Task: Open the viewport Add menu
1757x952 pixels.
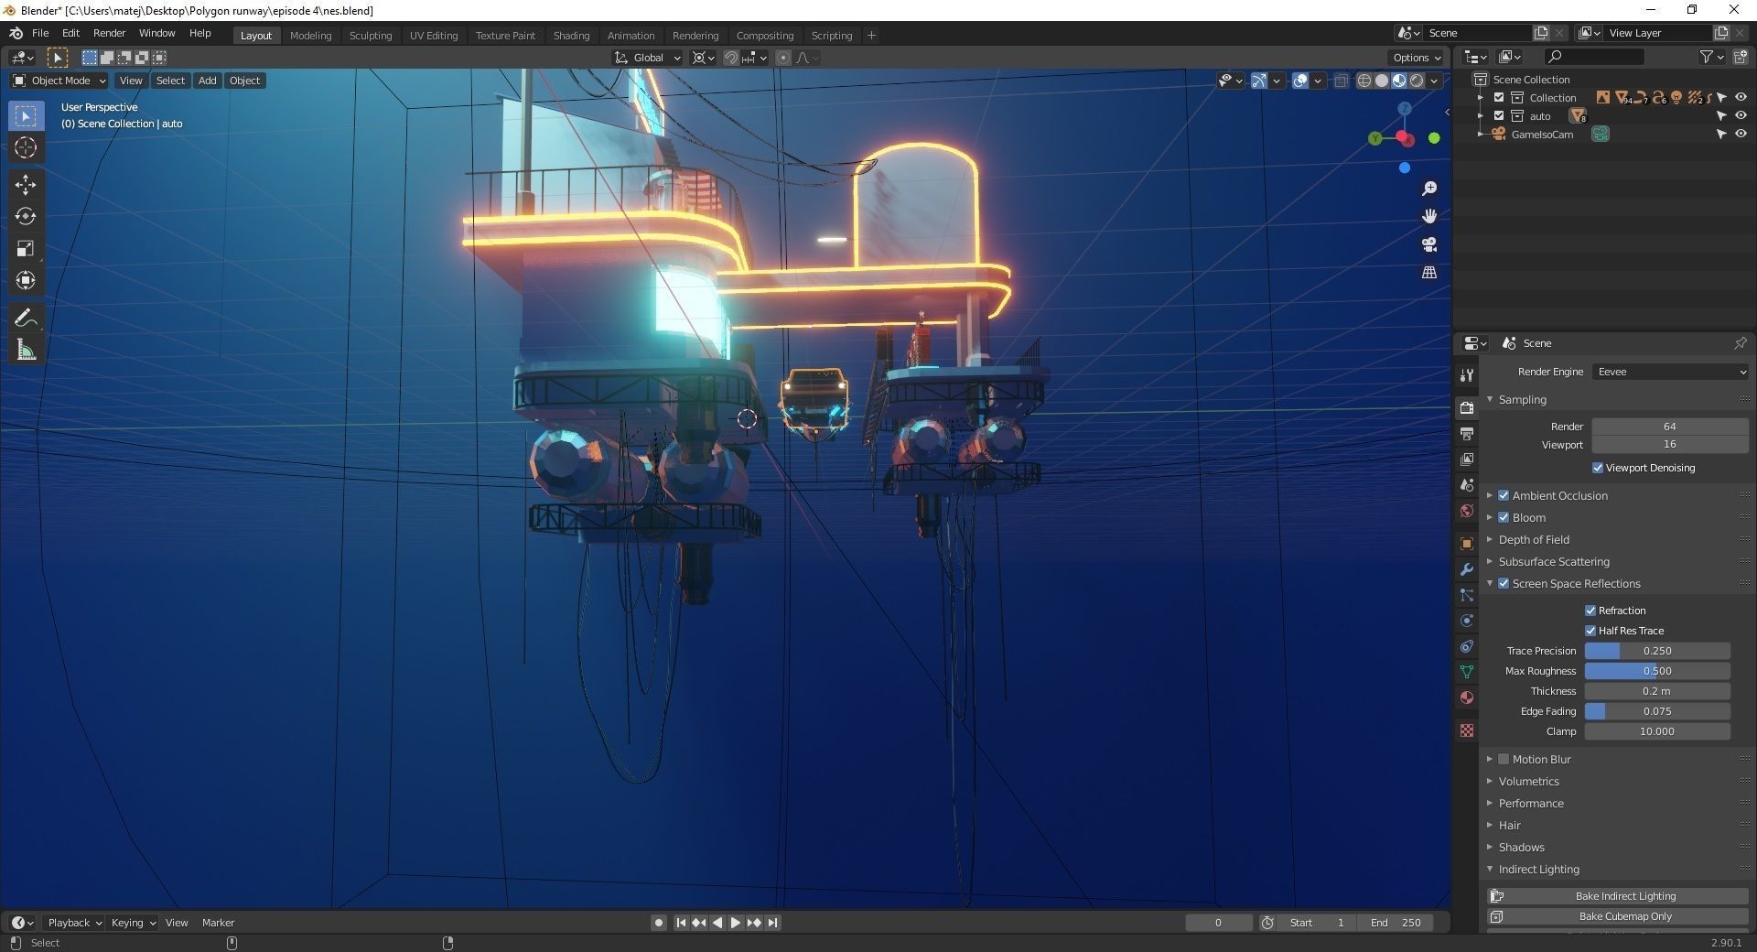Action: point(208,81)
